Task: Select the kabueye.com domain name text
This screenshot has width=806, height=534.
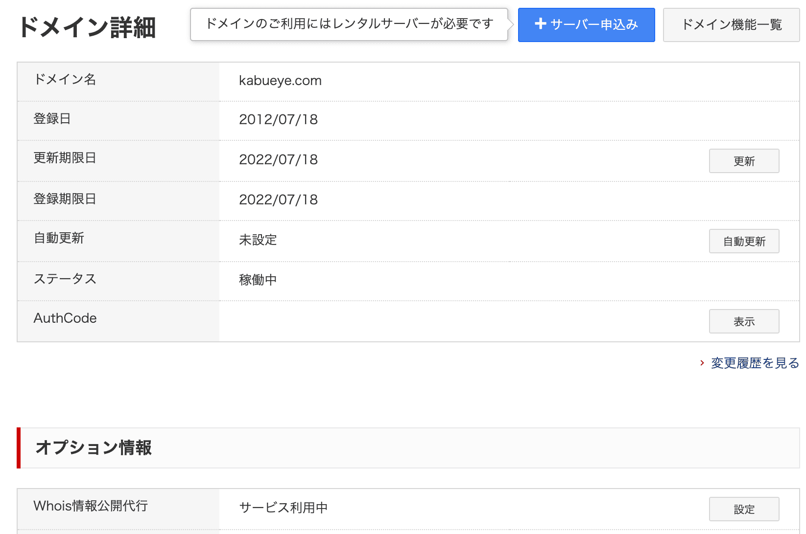Action: pyautogui.click(x=280, y=81)
